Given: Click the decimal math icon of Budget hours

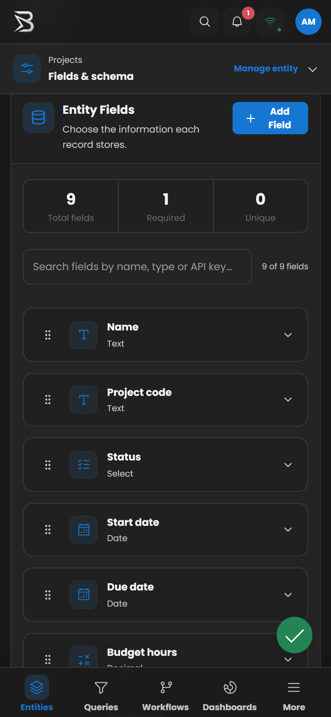Looking at the screenshot, I should click(x=84, y=656).
